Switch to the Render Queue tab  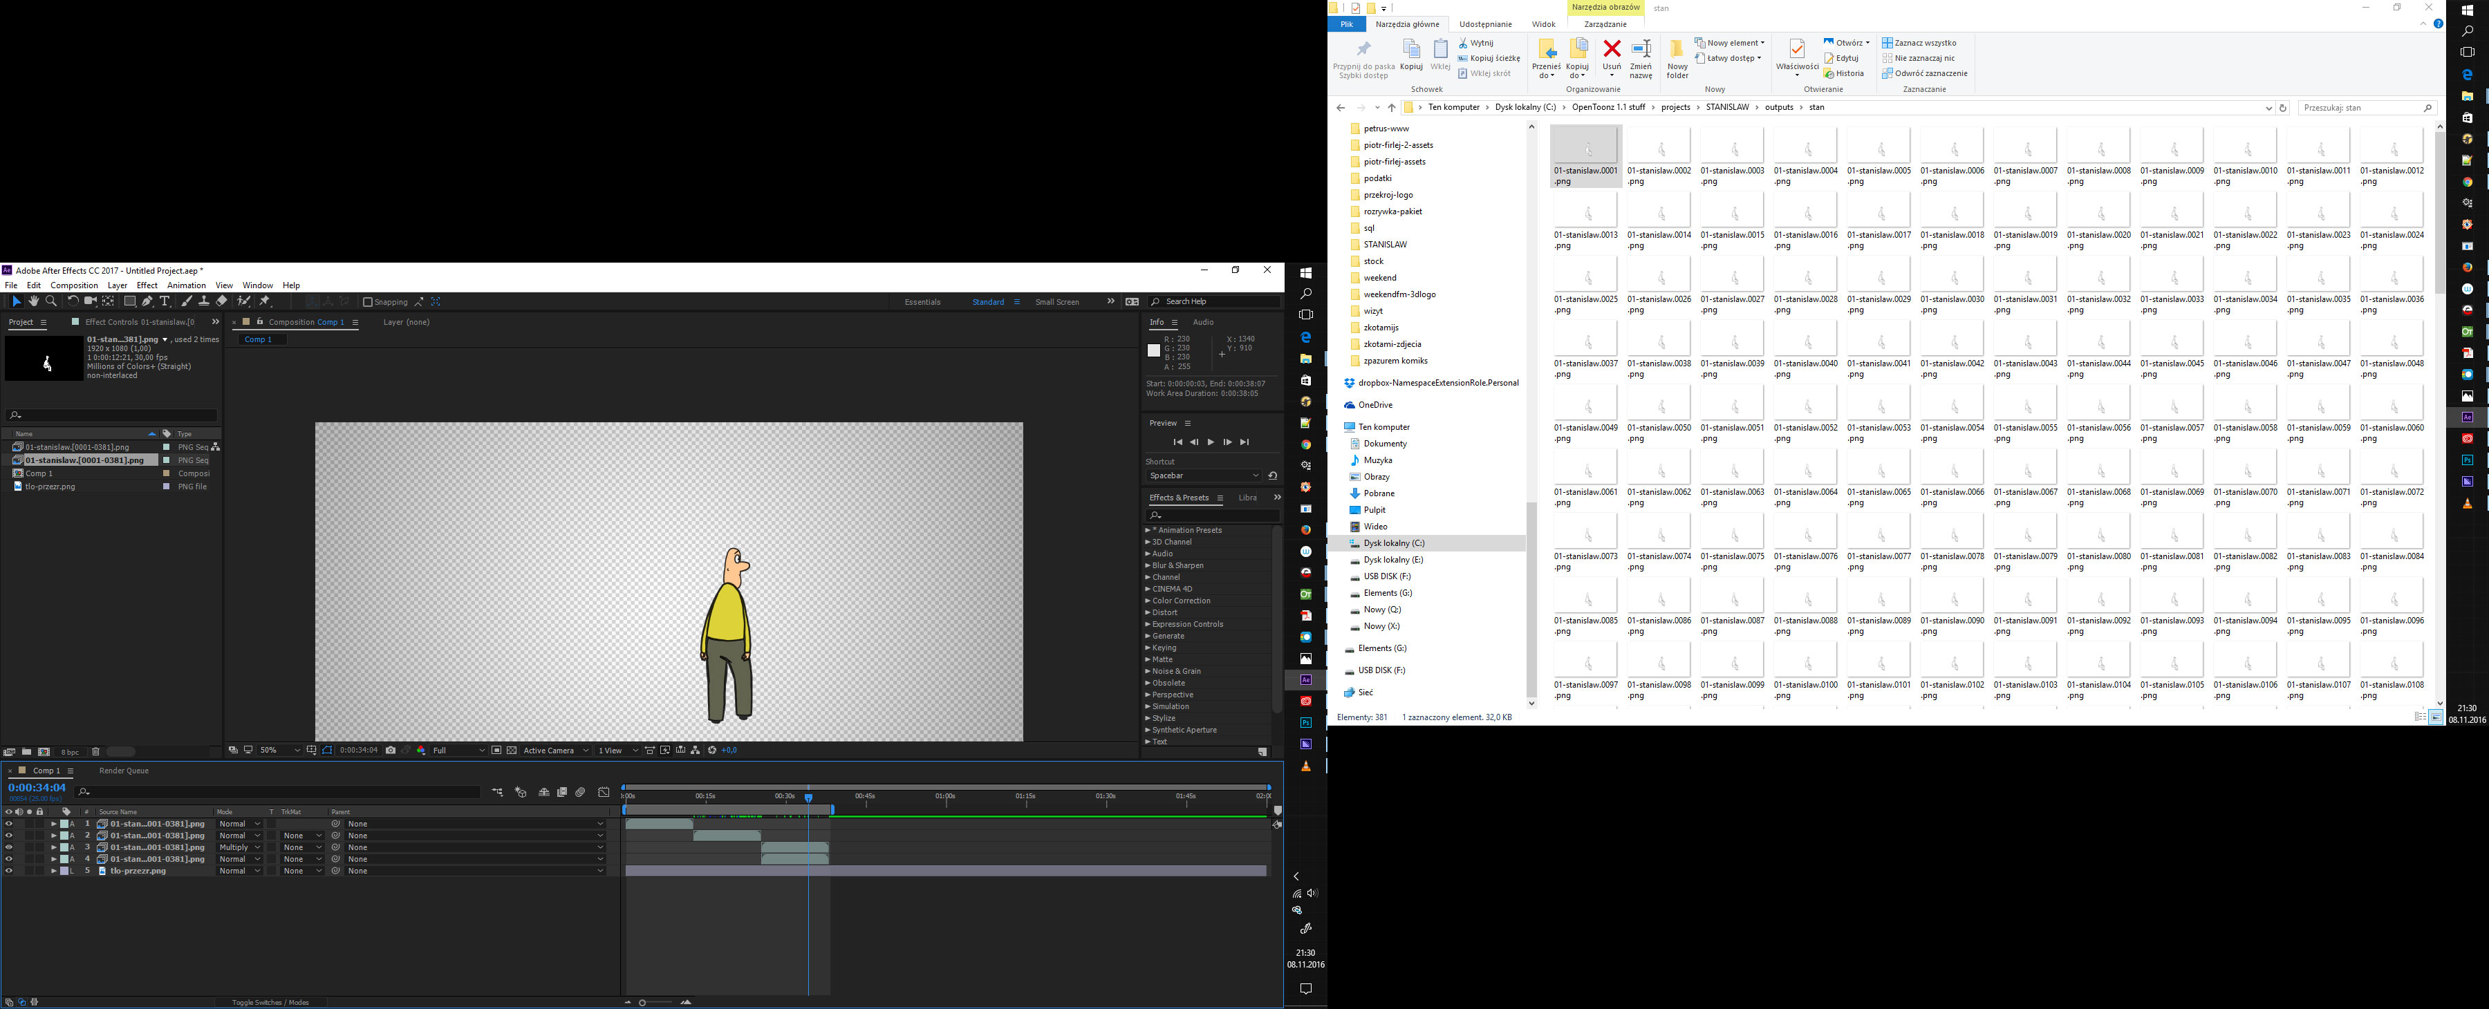pyautogui.click(x=124, y=771)
